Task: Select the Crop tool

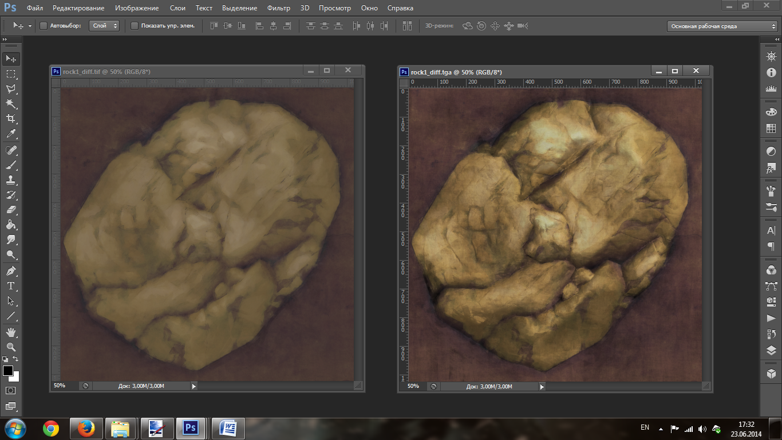Action: (x=11, y=119)
